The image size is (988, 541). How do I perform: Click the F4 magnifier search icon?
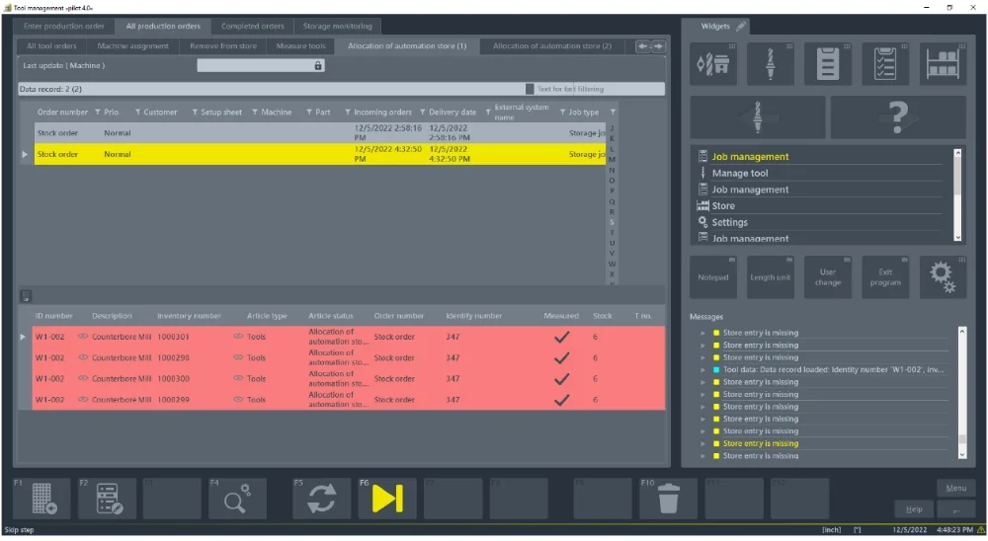[236, 499]
